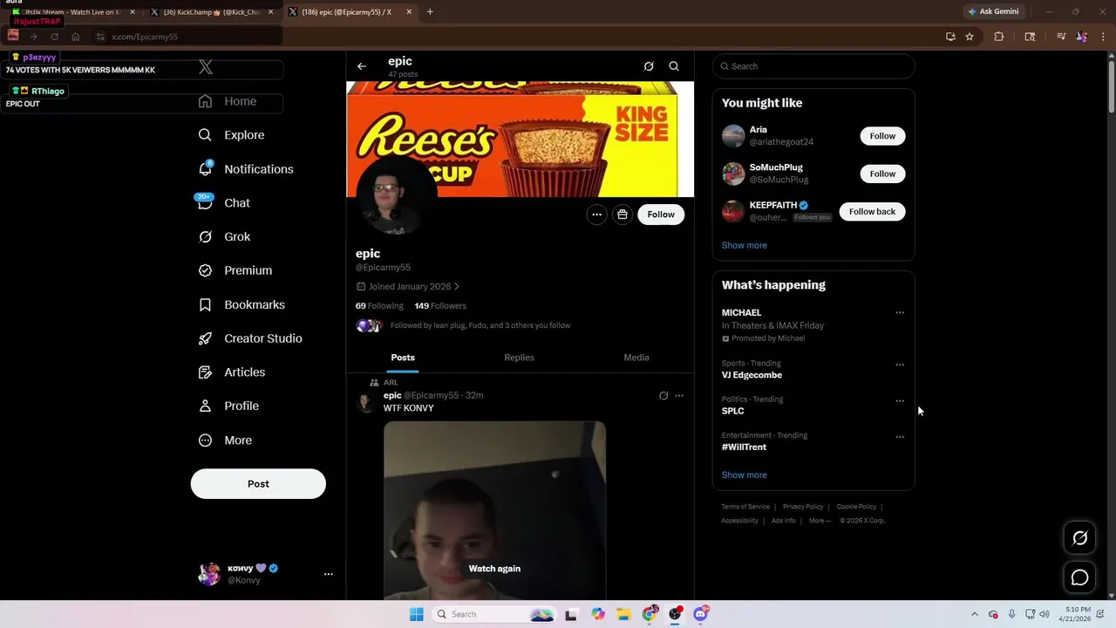This screenshot has height=628, width=1116.
Task: Bookmark page with the star icon
Action: coord(970,37)
